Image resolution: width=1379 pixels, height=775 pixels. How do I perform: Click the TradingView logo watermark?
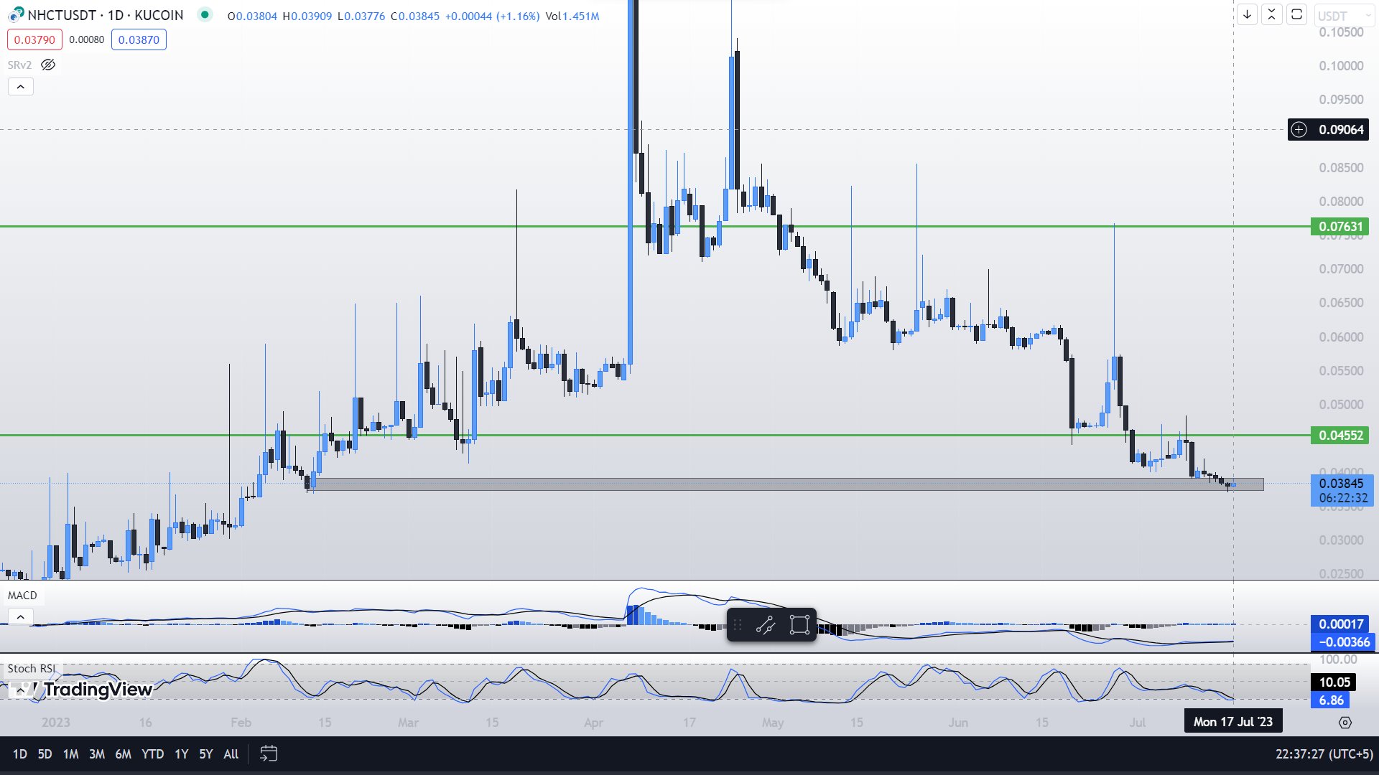(x=79, y=690)
